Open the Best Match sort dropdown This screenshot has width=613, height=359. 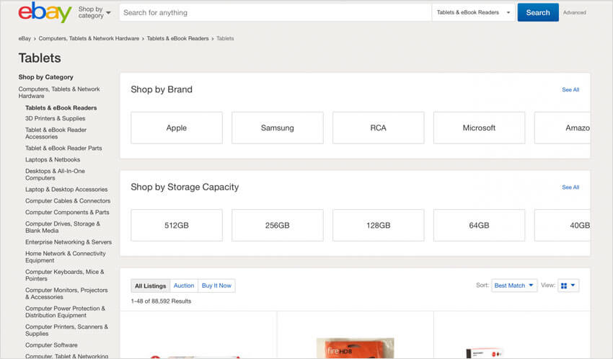pyautogui.click(x=513, y=285)
